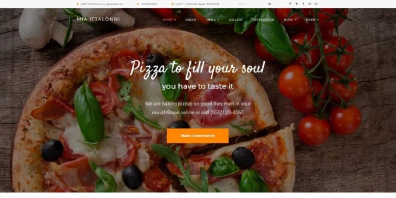Go to the About page

pyautogui.click(x=191, y=20)
